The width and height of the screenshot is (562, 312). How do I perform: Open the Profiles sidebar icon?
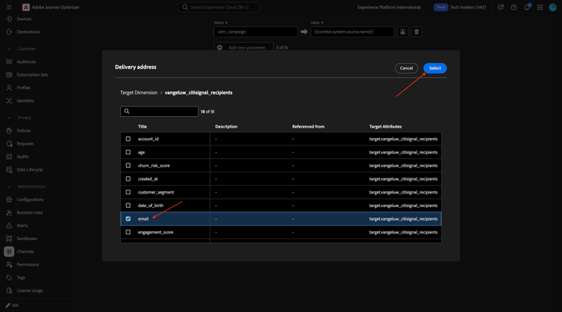(9, 88)
